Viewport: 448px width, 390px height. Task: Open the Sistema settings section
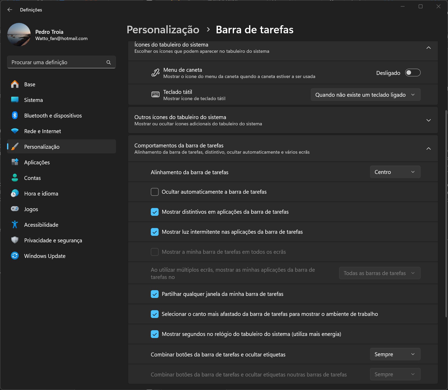tap(34, 100)
